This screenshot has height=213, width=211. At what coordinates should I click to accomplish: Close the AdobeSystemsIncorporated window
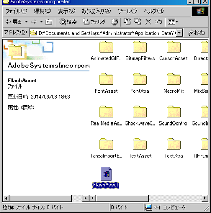pos(205,2)
